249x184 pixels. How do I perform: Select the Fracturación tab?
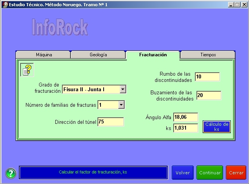click(153, 55)
